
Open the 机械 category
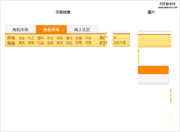(x=79, y=38)
